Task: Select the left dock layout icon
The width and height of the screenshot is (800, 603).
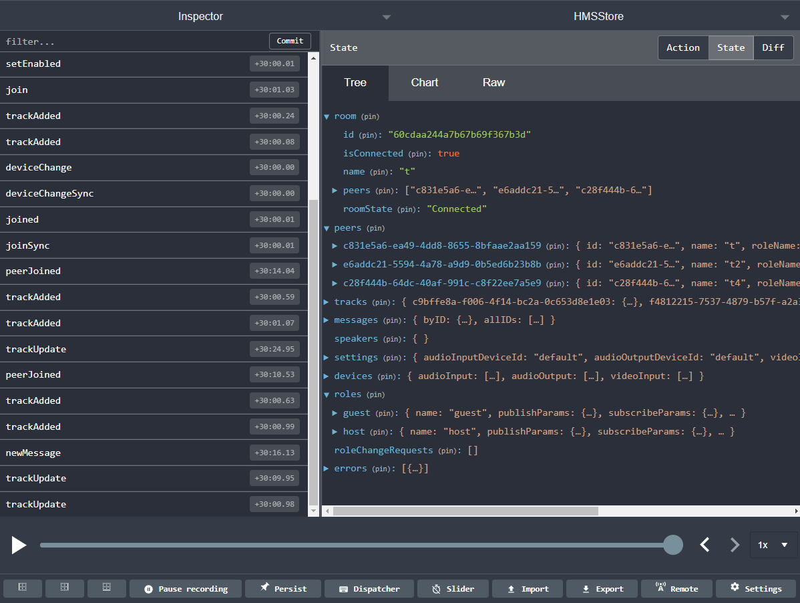Action: point(22,588)
